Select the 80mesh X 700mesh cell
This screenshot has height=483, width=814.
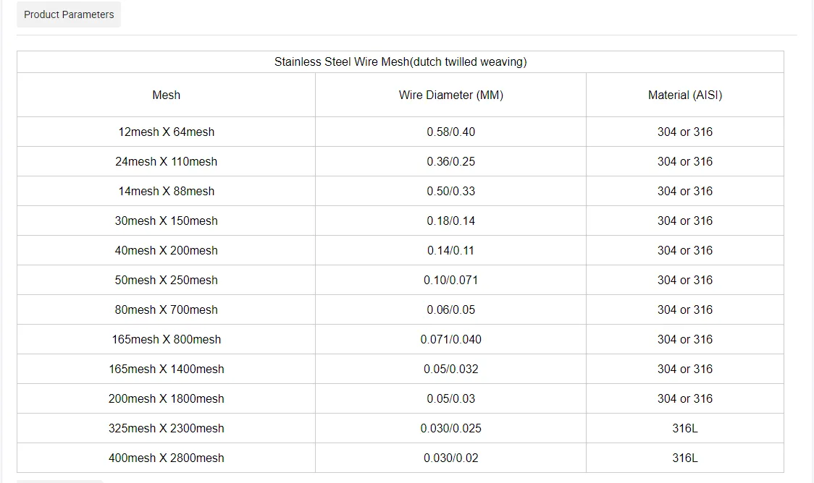[x=167, y=309]
